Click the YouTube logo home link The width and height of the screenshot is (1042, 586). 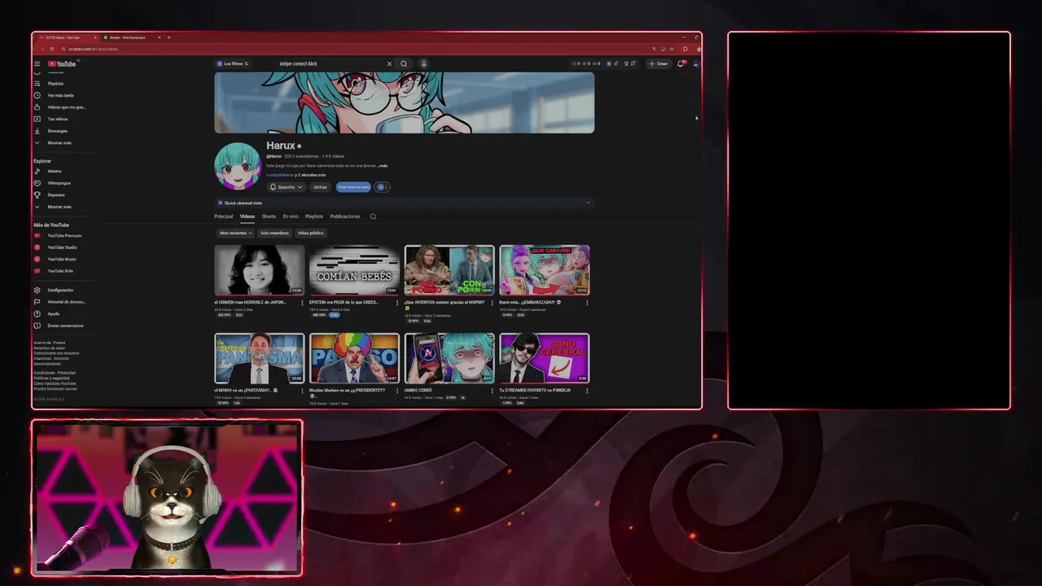[x=62, y=63]
